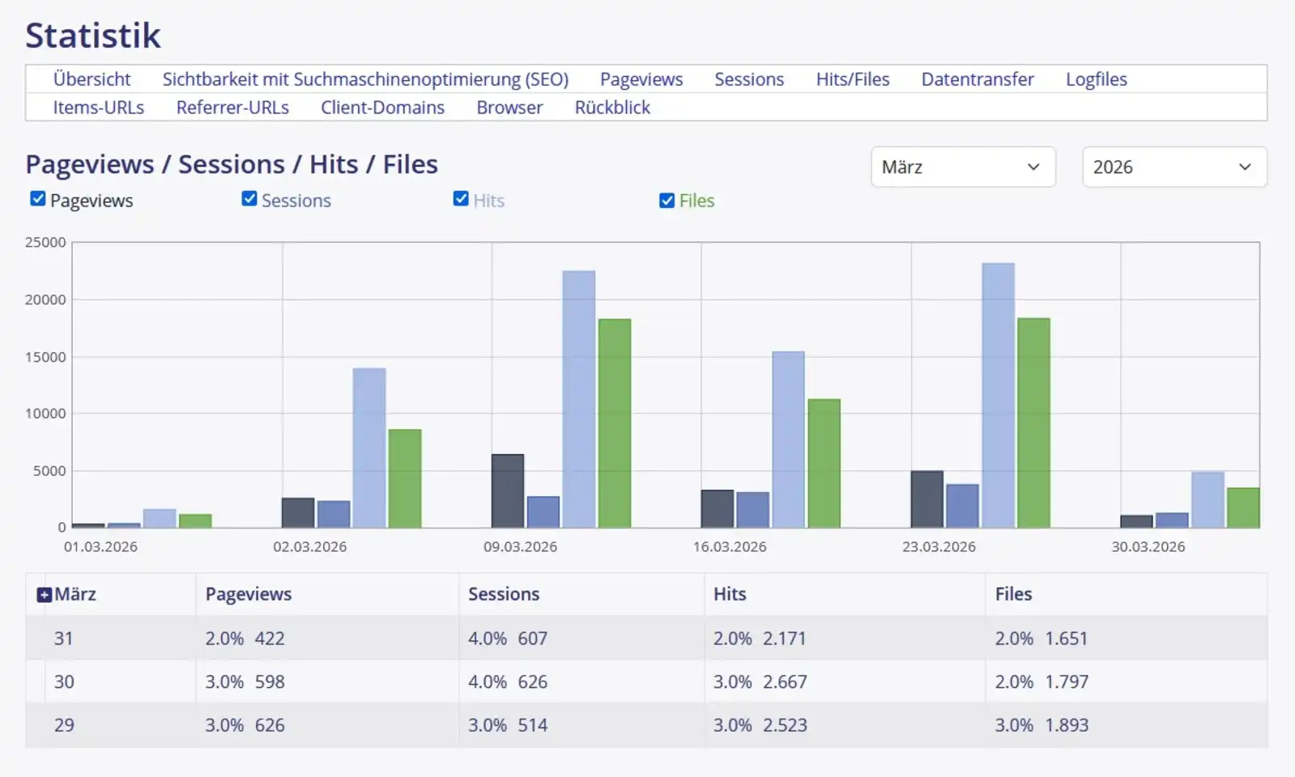This screenshot has width=1295, height=777.
Task: Hide Files series via checkbox
Action: coord(667,200)
